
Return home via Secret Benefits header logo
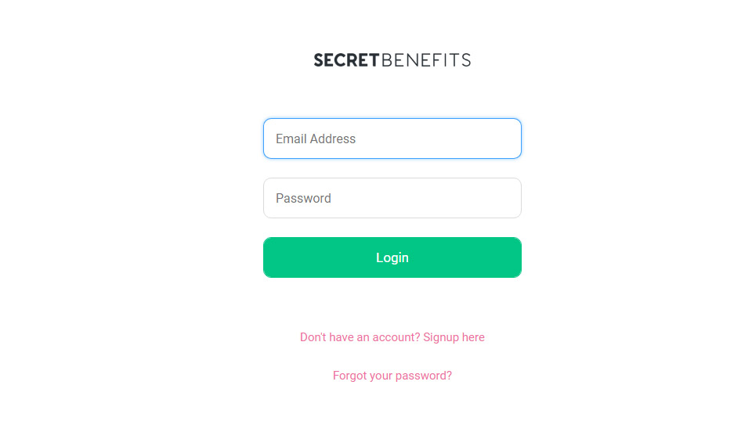pyautogui.click(x=392, y=60)
